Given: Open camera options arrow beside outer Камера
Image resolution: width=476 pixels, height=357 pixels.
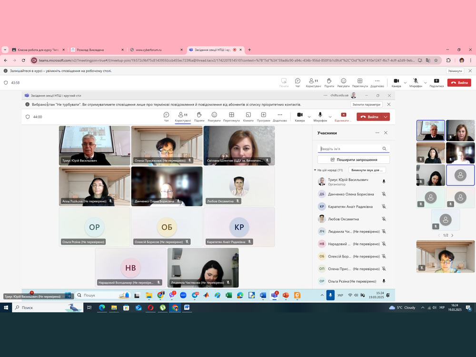Looking at the screenshot, I should coord(405,83).
